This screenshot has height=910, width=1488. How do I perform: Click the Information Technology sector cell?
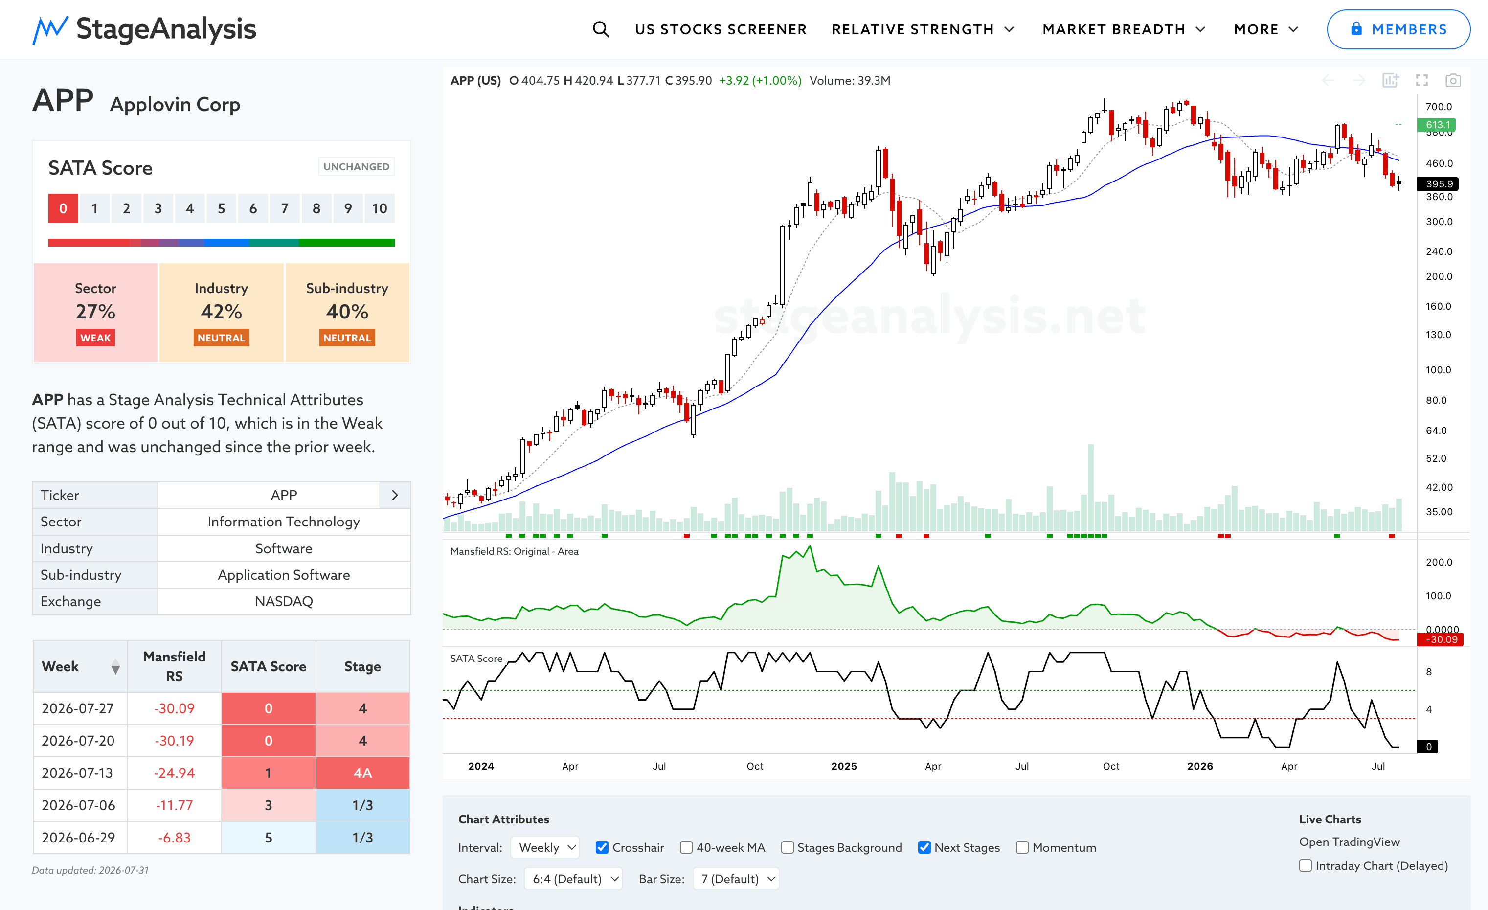pyautogui.click(x=284, y=522)
